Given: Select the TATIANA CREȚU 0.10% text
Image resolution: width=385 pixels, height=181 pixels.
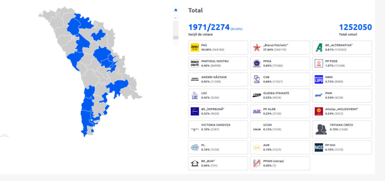Looking at the screenshot, I should [341, 127].
